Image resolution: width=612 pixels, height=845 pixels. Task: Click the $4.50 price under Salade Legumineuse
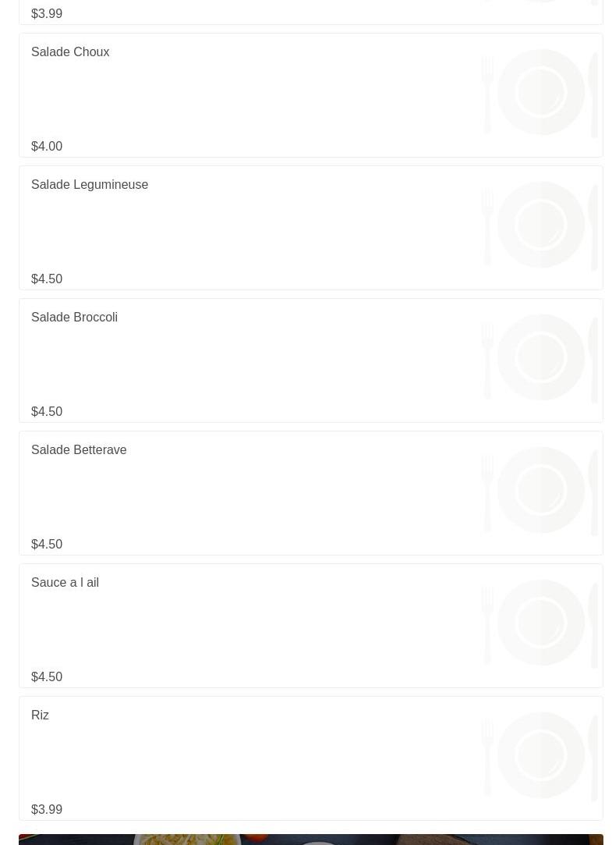(47, 279)
